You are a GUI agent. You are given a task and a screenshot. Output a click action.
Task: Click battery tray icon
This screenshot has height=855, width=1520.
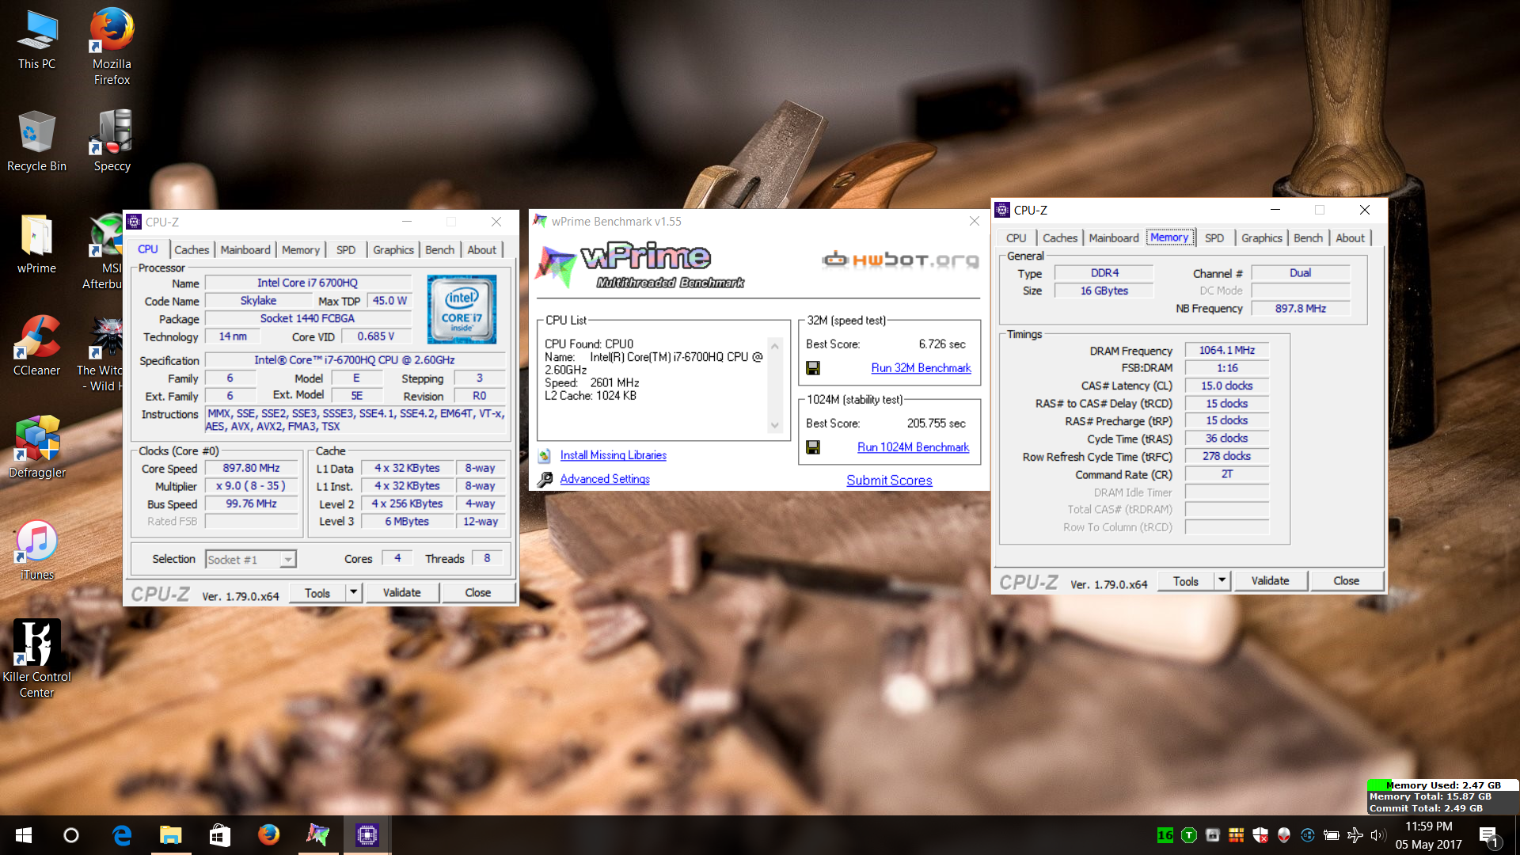coord(1331,835)
